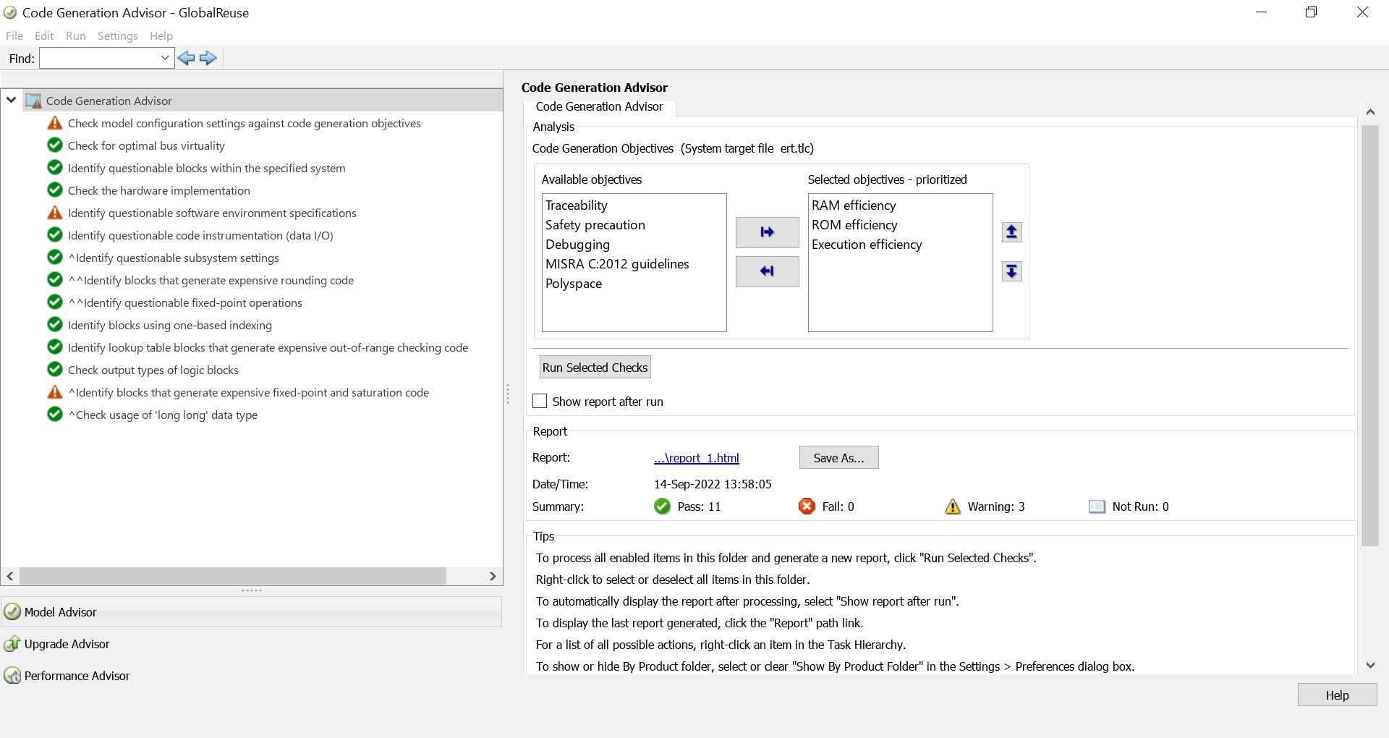Open the Find dropdown combo box
Viewport: 1389px width, 738px height.
point(165,59)
